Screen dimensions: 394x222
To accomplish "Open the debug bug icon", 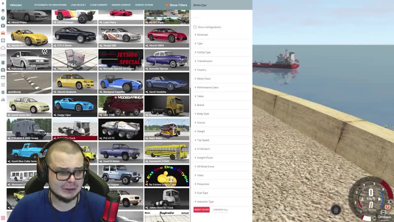I will 3,92.
